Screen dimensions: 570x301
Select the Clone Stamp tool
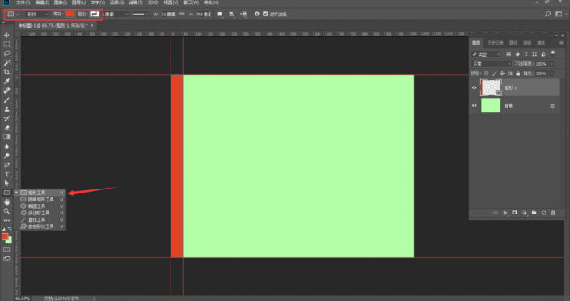pyautogui.click(x=6, y=109)
